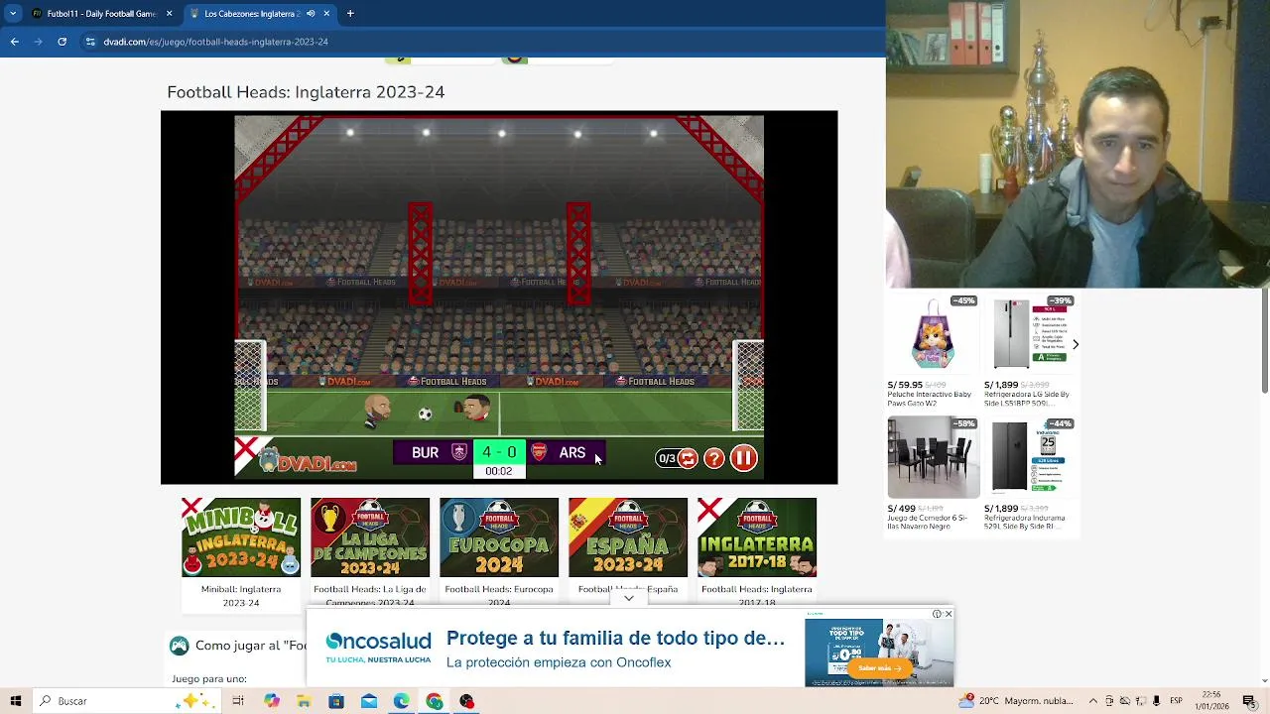Open the Miniball: Inglaterra 2023-24 game thumbnail
The image size is (1270, 714).
point(241,537)
